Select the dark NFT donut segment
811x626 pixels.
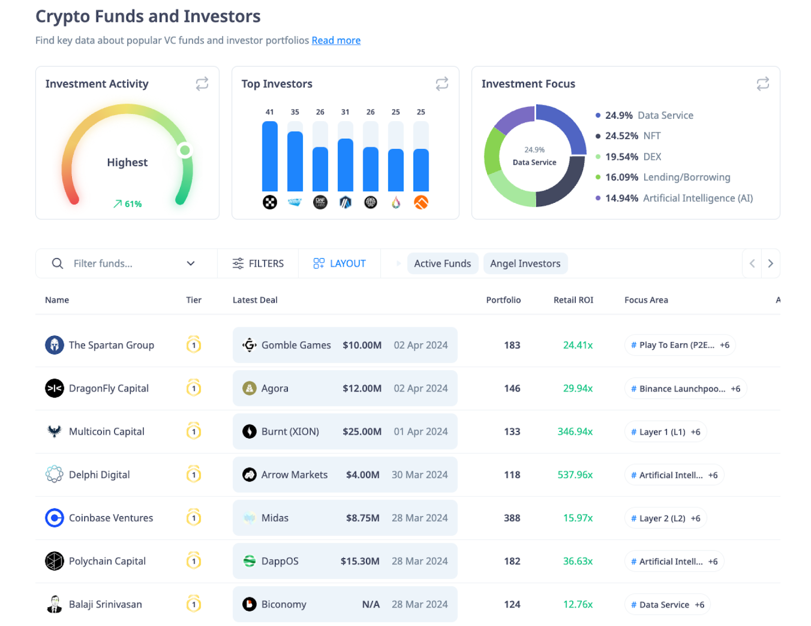pyautogui.click(x=565, y=185)
